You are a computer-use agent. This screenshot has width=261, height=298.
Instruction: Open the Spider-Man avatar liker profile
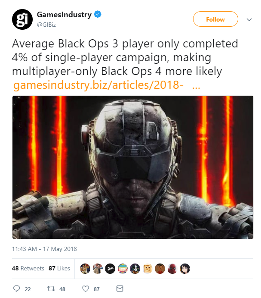pos(172,269)
